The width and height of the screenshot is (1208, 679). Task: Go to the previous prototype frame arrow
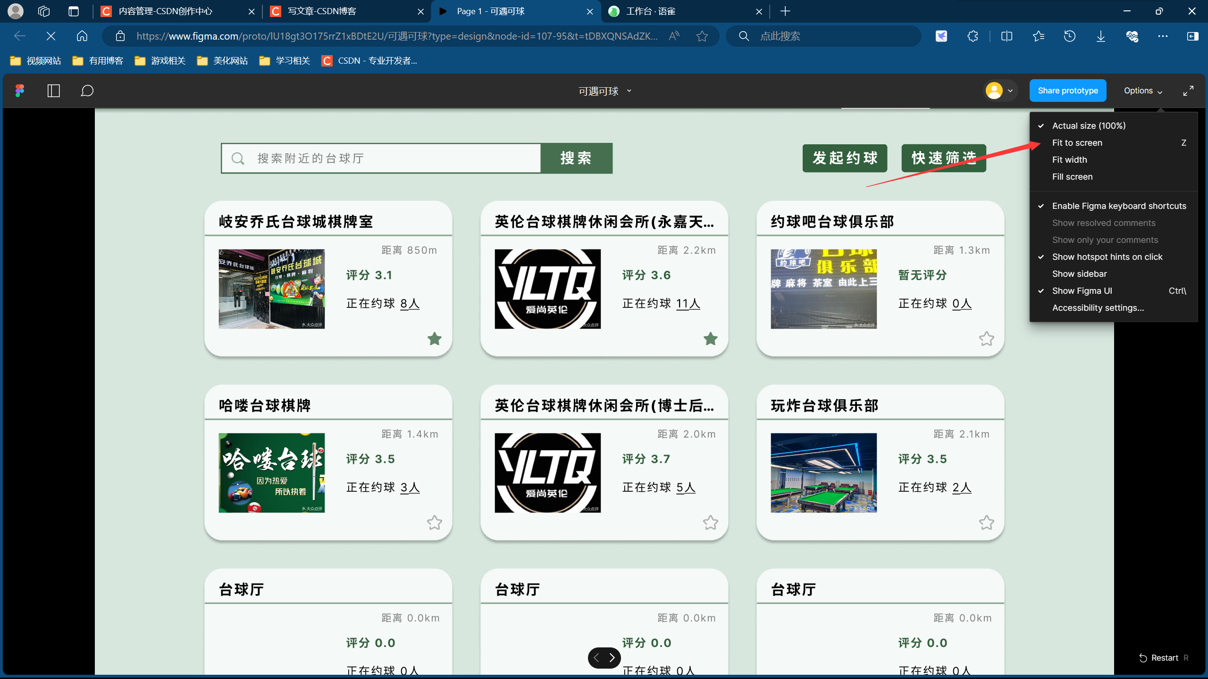tap(596, 658)
